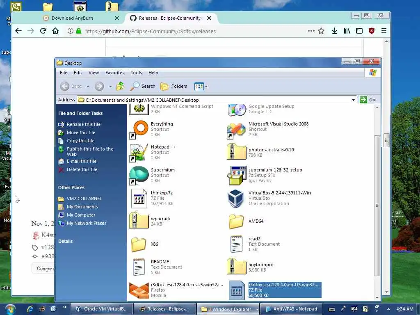Viewport: 420px width, 315px height.
Task: Click the Search toolbar button in Explorer
Action: 143,86
